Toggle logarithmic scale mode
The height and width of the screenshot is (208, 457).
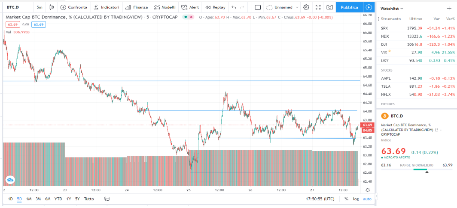tap(356, 199)
